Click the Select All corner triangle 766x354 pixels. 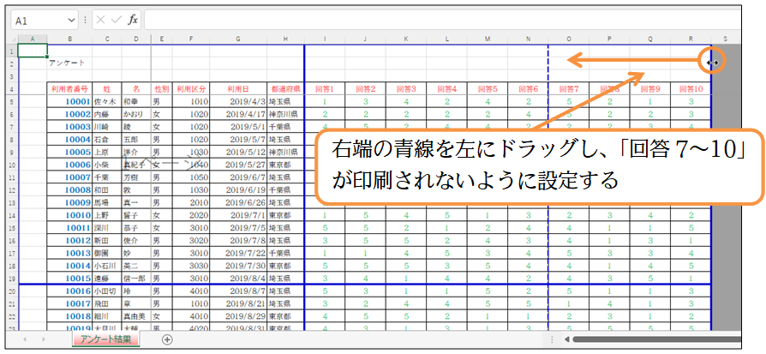tap(14, 39)
